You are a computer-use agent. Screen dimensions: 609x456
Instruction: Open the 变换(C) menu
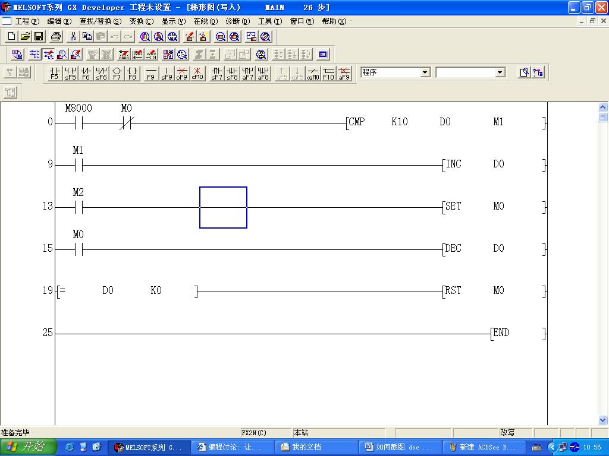click(141, 21)
